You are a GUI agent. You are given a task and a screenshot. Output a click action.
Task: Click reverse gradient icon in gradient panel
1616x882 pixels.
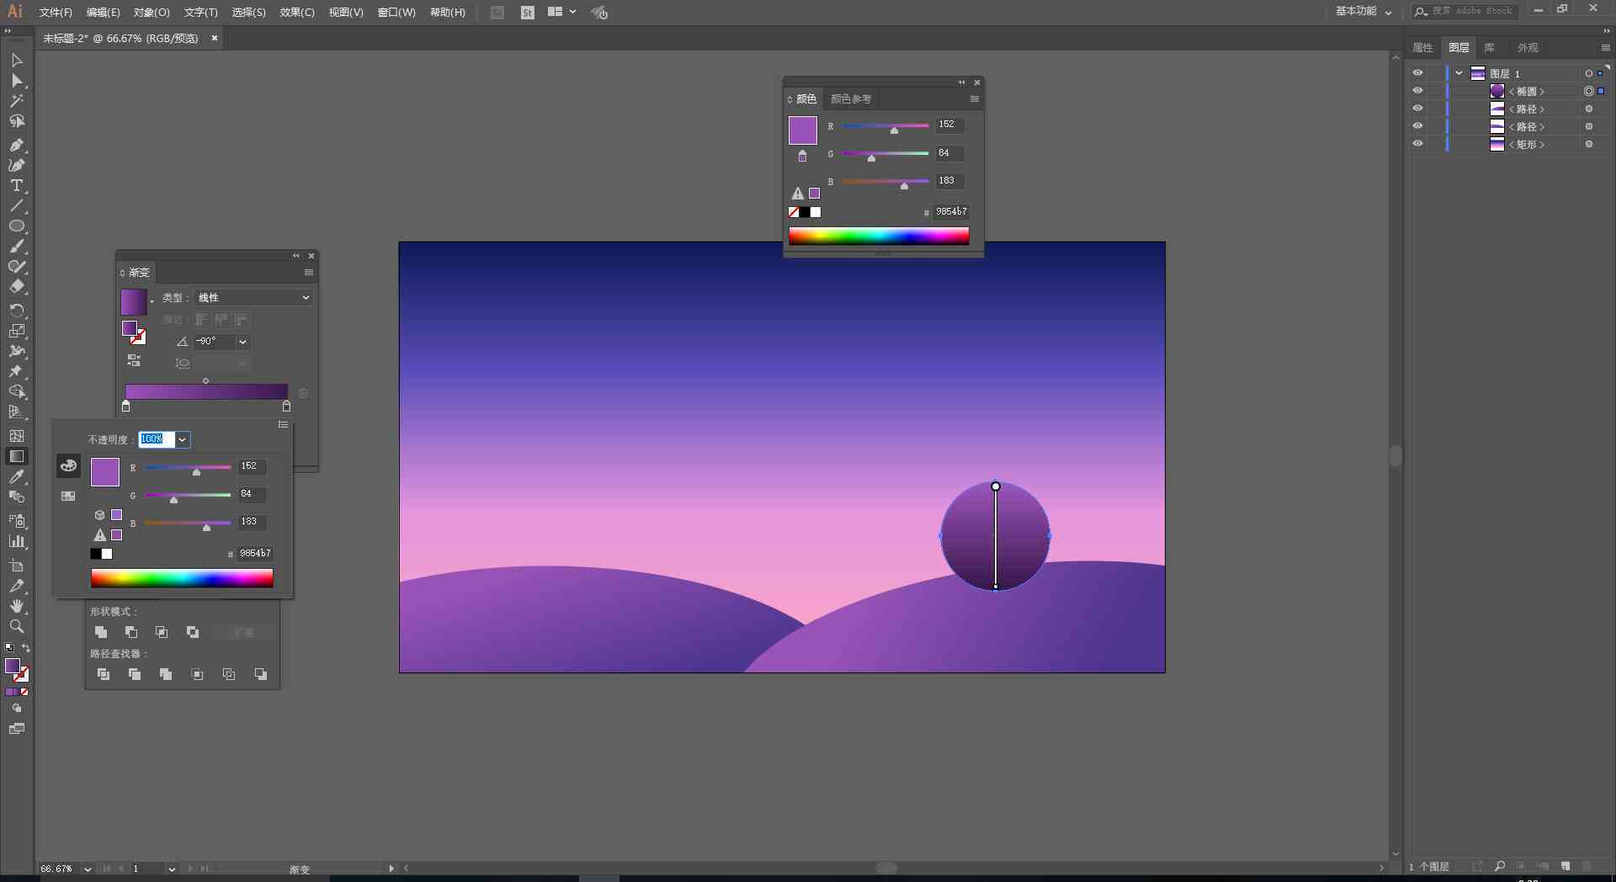pyautogui.click(x=134, y=360)
